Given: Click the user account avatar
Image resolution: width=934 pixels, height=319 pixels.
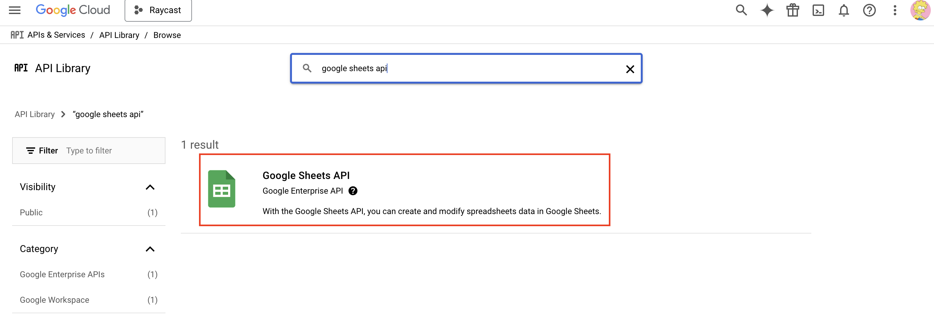Looking at the screenshot, I should (x=920, y=10).
